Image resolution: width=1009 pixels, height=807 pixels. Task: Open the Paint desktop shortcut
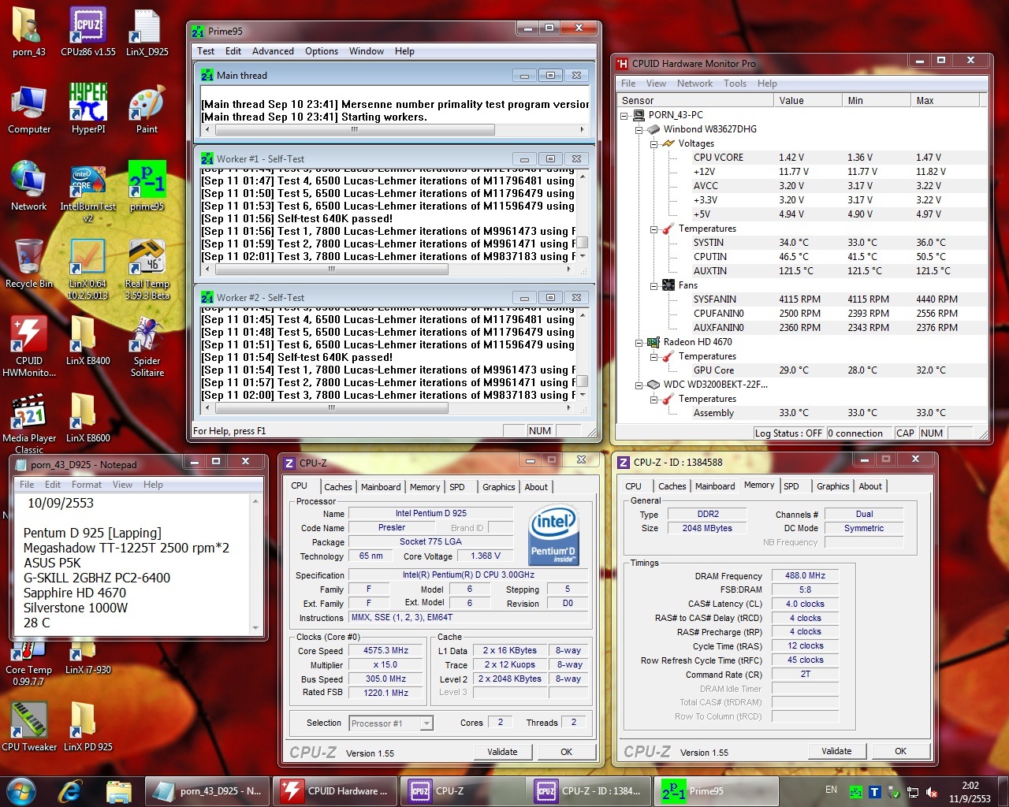147,110
